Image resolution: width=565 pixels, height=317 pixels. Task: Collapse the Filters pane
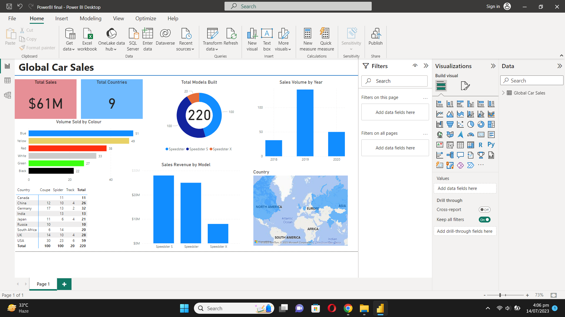click(x=426, y=66)
